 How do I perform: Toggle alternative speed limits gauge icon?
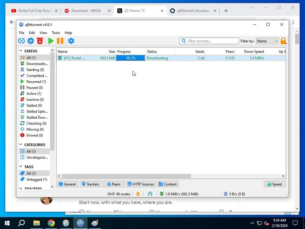(150, 194)
